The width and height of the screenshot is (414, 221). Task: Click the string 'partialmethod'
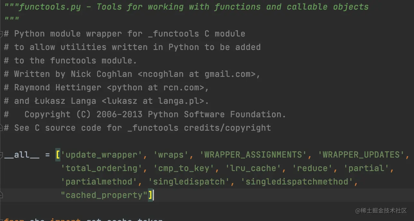point(99,182)
